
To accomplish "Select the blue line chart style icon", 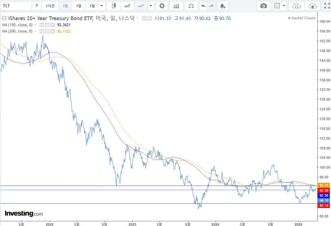I will tap(141, 6).
